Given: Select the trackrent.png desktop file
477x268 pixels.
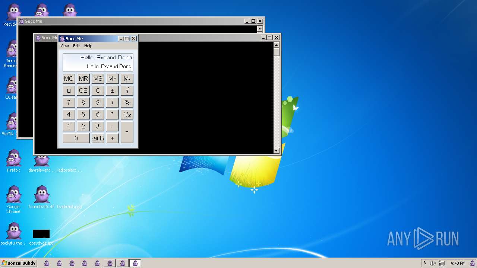Looking at the screenshot, I should [x=70, y=206].
